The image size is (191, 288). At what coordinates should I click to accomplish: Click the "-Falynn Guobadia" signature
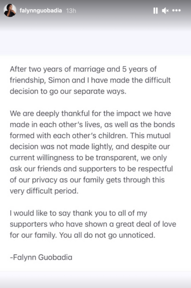click(41, 257)
